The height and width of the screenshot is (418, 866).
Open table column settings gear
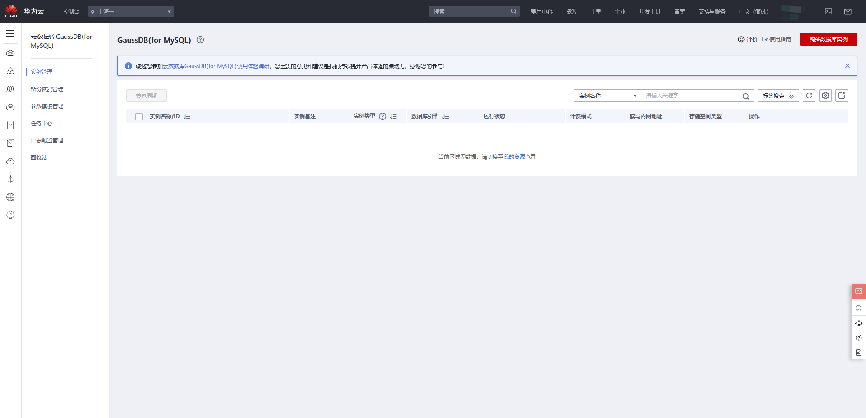825,96
